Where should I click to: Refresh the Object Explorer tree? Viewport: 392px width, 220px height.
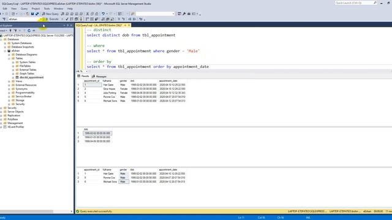(29, 31)
